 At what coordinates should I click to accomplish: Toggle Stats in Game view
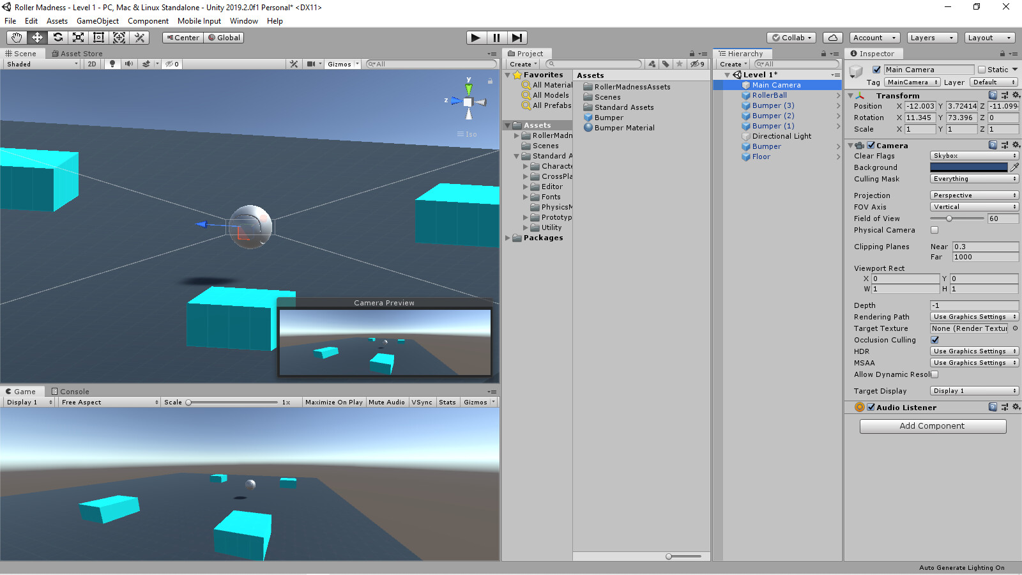click(447, 402)
